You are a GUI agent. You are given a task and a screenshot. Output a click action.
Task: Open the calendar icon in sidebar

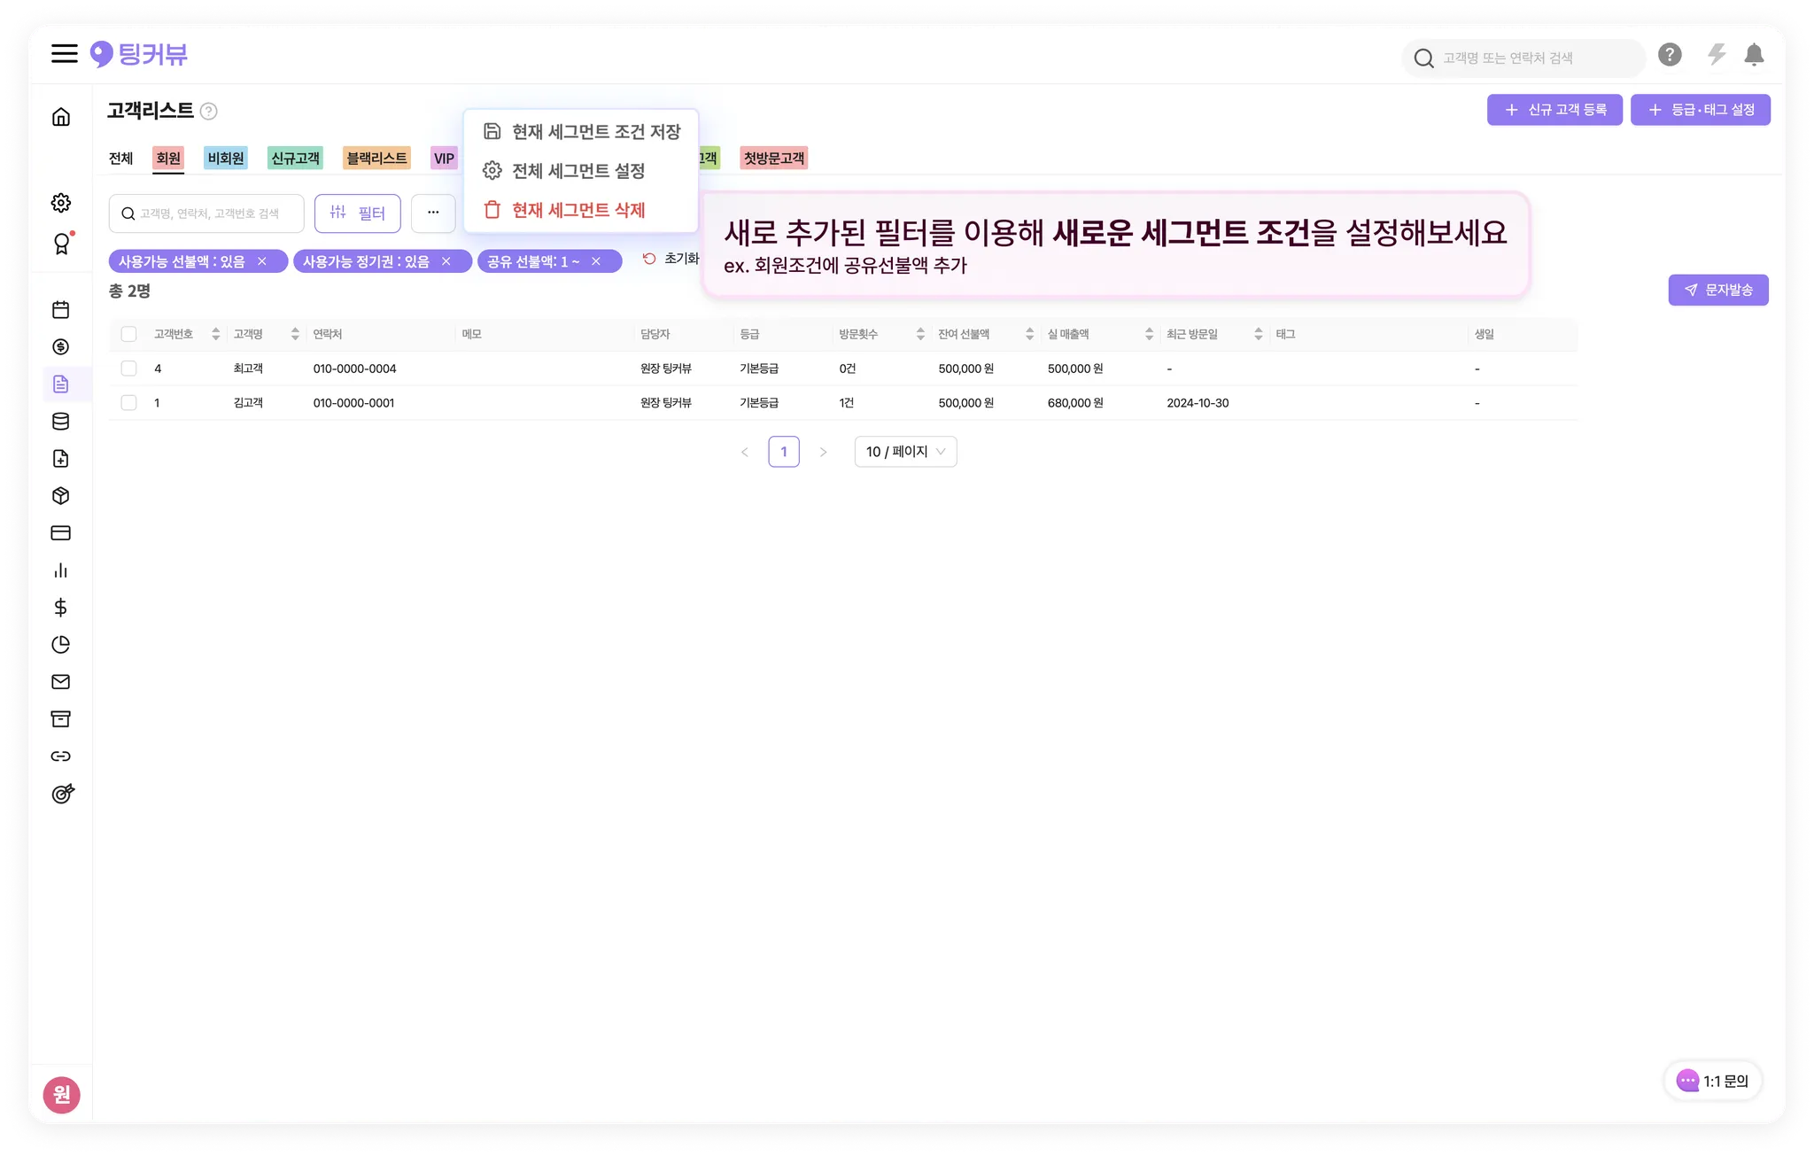click(61, 310)
